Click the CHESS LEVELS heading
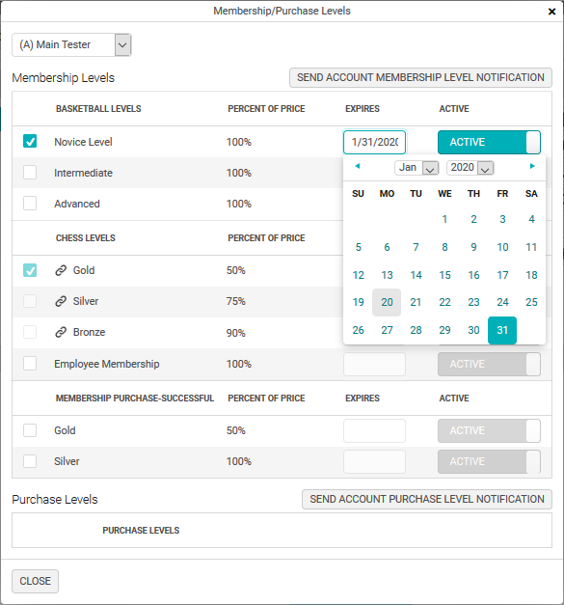Screen dimensions: 564x605 (86, 238)
